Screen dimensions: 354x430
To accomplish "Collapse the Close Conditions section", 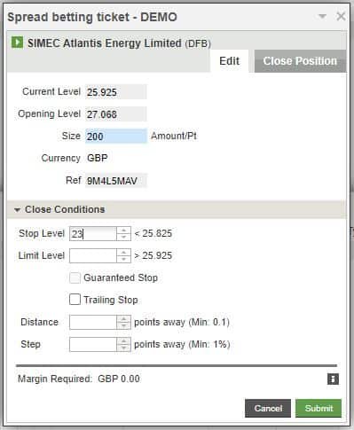I will (17, 210).
